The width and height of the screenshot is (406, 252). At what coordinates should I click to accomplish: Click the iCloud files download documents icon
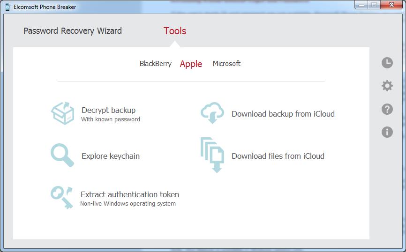pos(212,155)
